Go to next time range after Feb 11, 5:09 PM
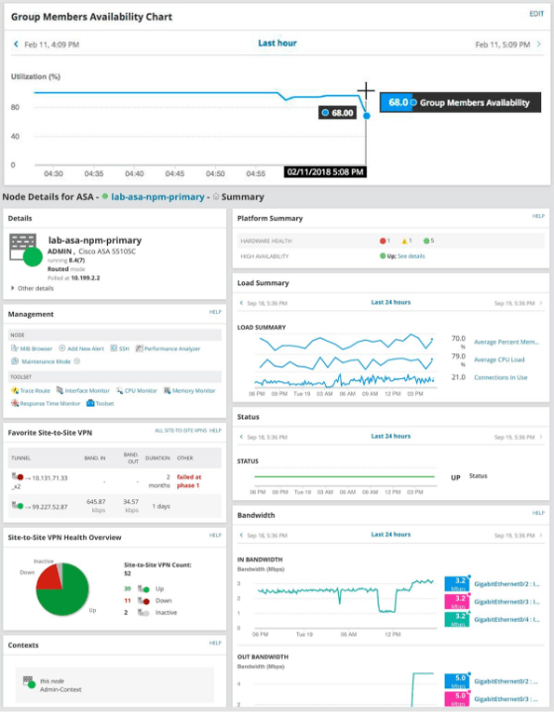The height and width of the screenshot is (712, 554). (x=539, y=44)
